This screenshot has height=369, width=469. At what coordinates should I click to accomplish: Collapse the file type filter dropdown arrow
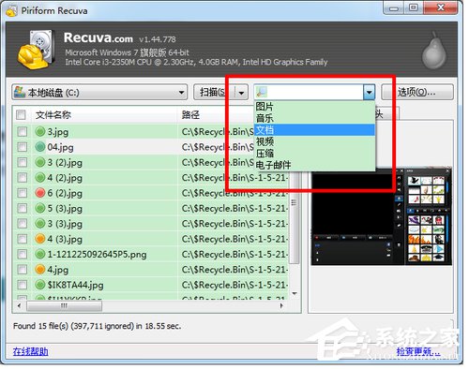pos(369,92)
